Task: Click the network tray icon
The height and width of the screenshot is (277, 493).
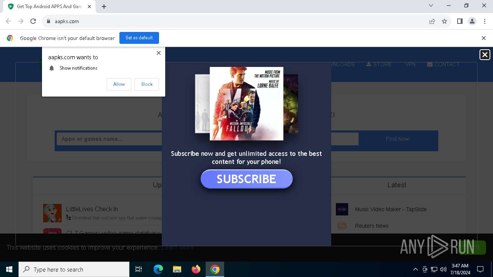Action: click(x=434, y=269)
